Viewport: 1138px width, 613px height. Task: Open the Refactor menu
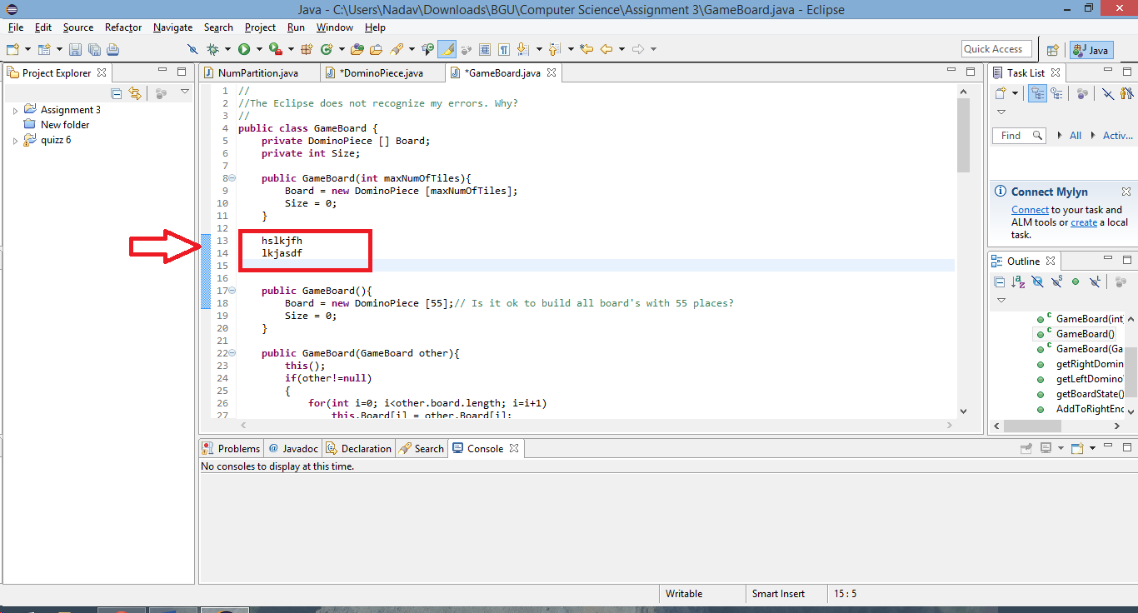123,27
